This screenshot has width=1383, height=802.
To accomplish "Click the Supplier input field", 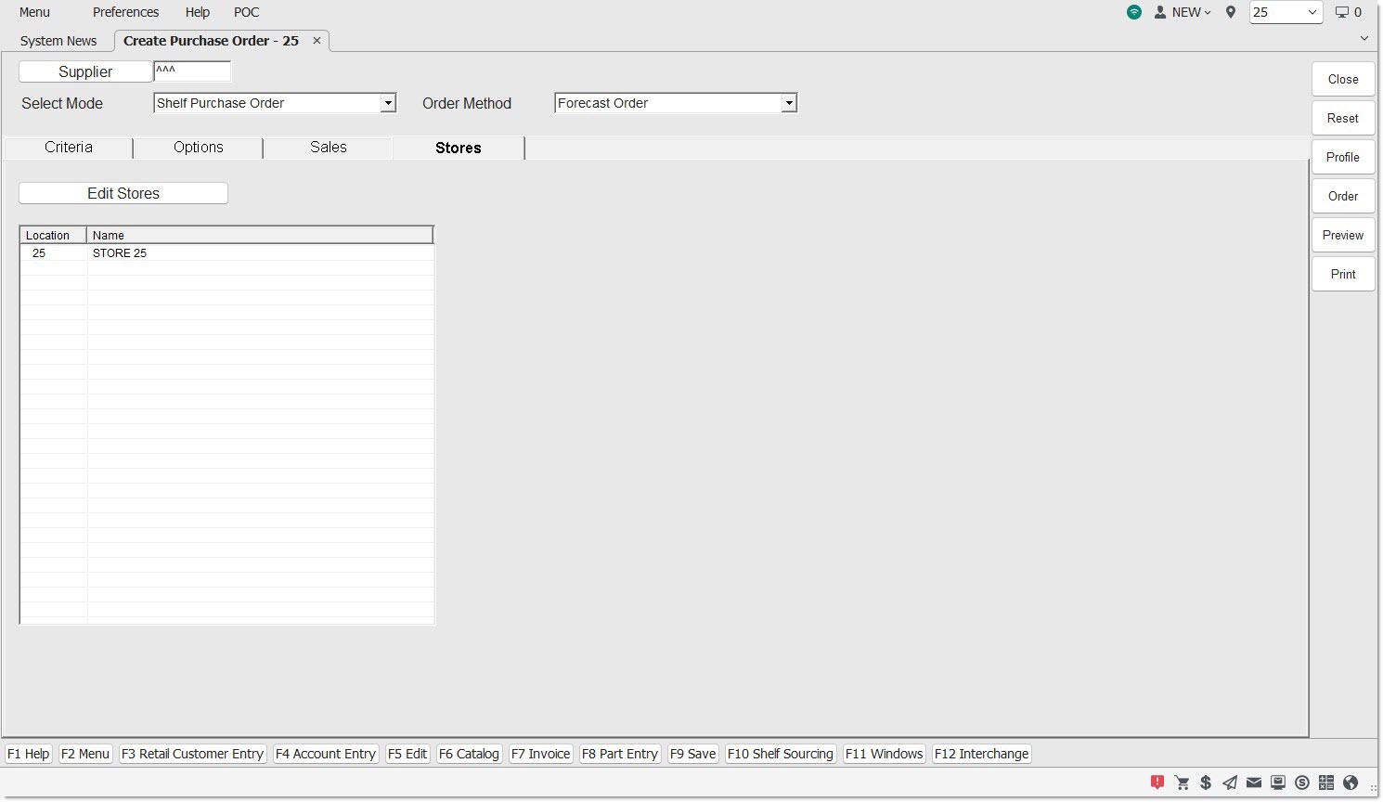I will [192, 71].
